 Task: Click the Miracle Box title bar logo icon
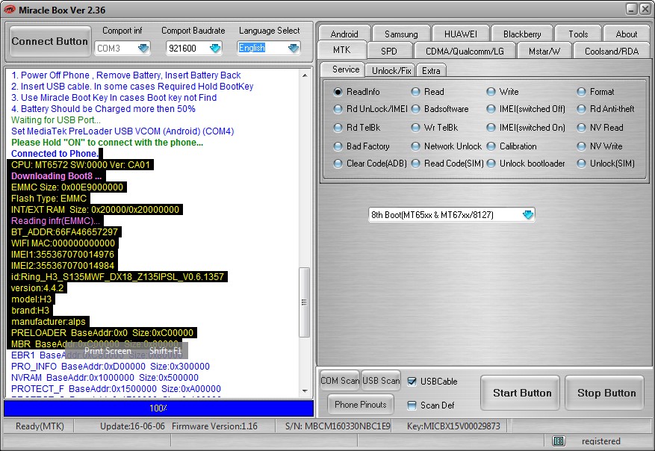(9, 10)
